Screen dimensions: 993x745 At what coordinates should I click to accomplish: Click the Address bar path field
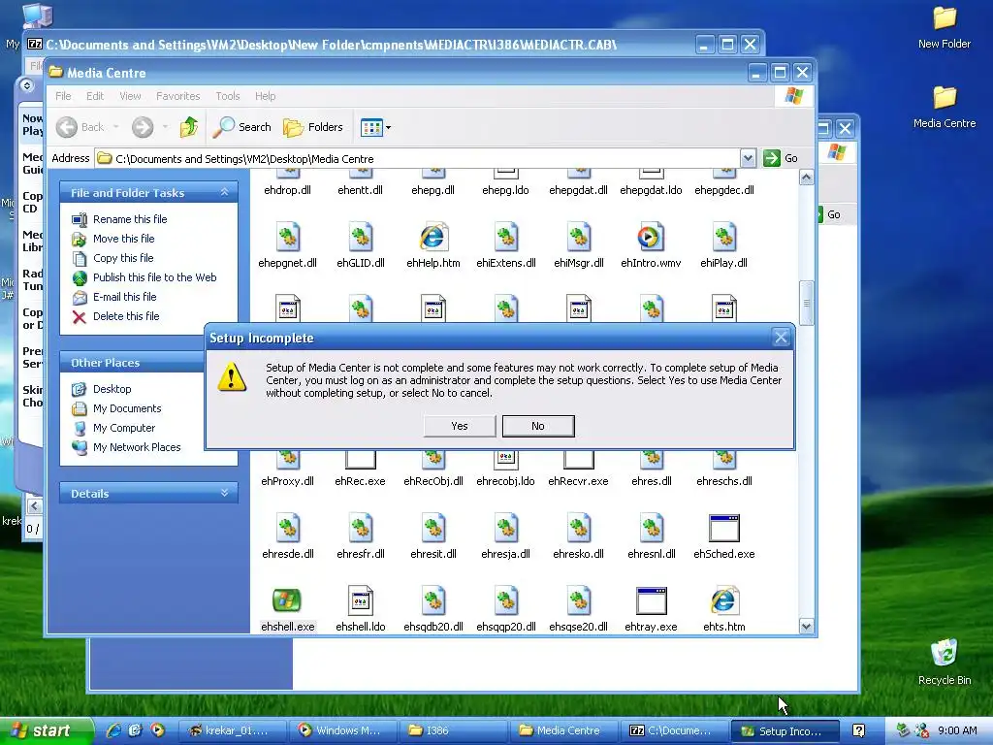[x=417, y=158]
